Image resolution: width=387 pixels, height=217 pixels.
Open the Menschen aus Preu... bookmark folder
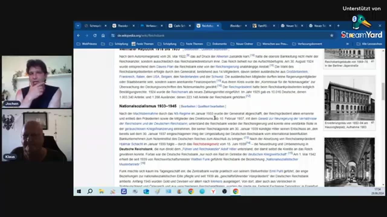point(272,44)
